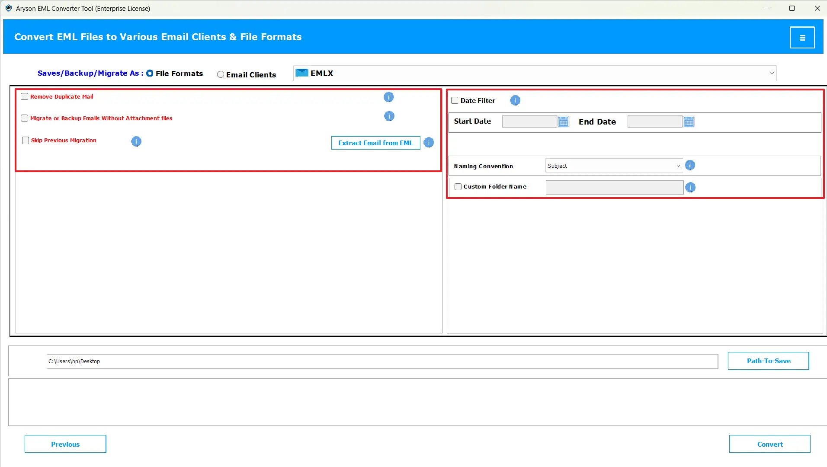This screenshot has height=467, width=827.
Task: Open the Naming Convention Subject dropdown
Action: coord(613,166)
